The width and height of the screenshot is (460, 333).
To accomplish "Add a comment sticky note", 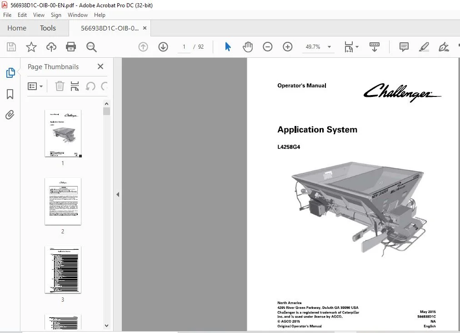I will point(404,47).
